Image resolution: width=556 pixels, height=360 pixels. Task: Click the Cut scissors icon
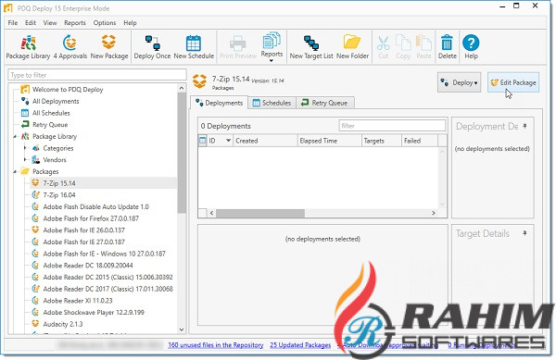tap(384, 47)
